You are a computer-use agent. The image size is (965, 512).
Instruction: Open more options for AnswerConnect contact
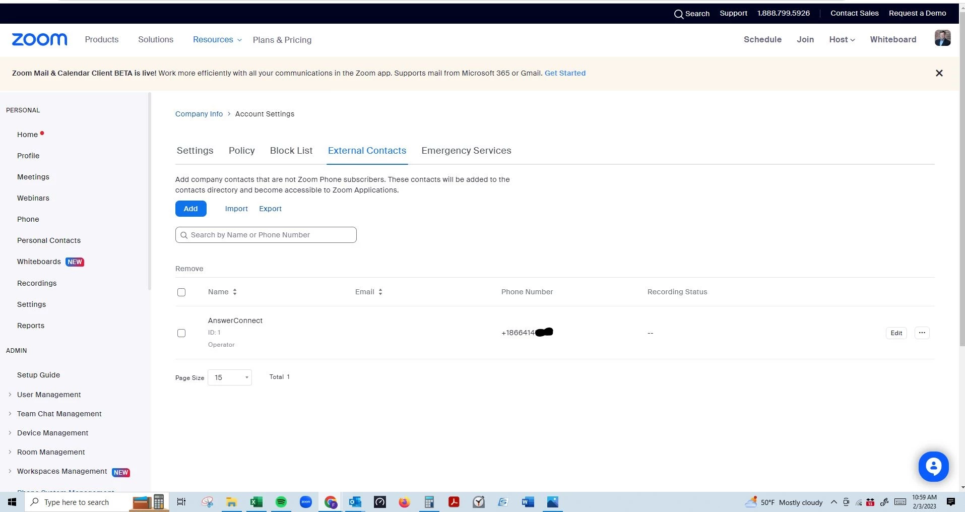[922, 333]
